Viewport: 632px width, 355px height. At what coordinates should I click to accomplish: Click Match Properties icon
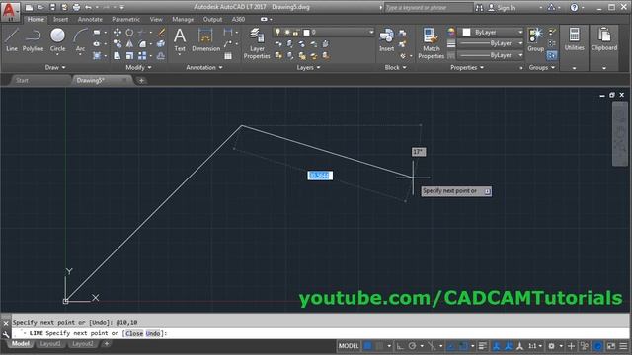(431, 43)
